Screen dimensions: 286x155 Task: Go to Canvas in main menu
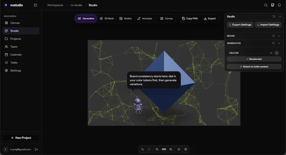[x=21, y=23]
